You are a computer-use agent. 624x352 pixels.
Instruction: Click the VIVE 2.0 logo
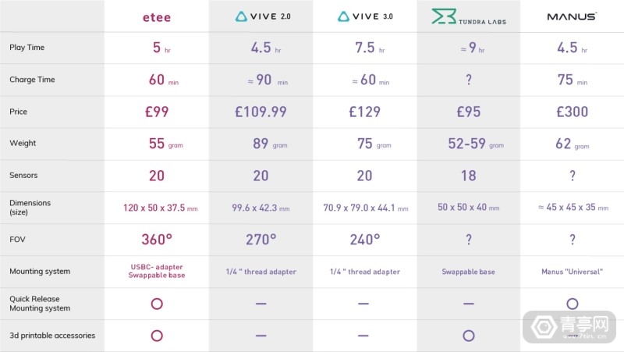263,16
